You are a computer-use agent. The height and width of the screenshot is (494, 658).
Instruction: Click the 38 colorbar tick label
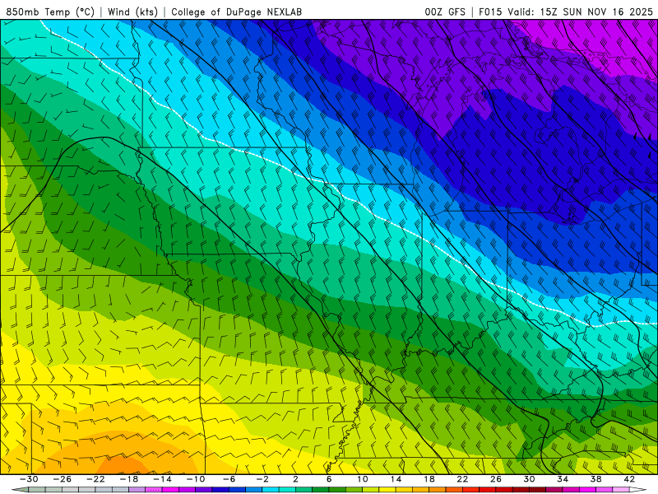point(595,479)
